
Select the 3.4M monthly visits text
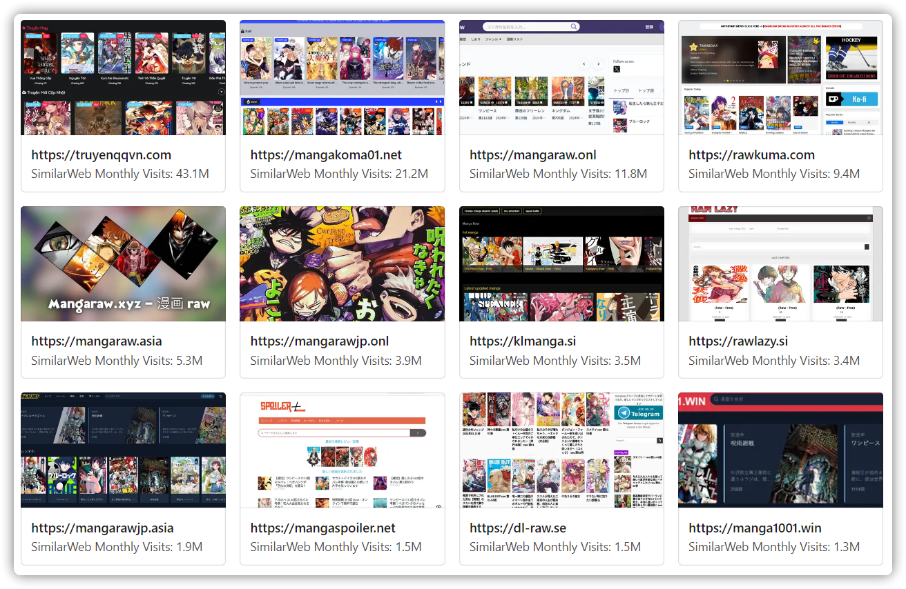pyautogui.click(x=774, y=360)
